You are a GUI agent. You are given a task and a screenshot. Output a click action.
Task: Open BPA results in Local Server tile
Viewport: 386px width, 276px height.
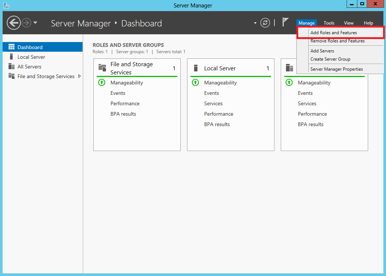(217, 124)
